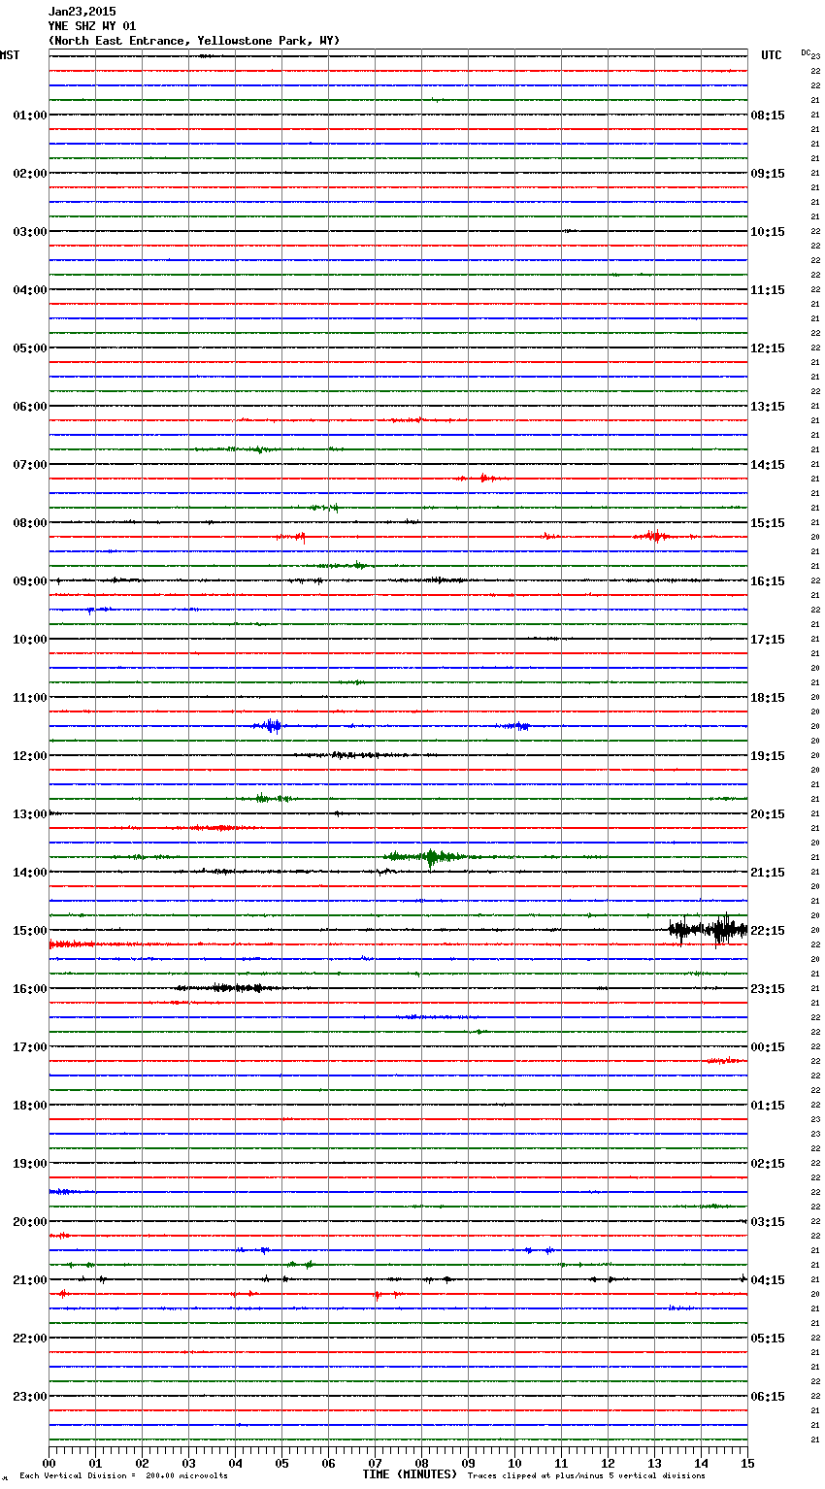Select the 12:00 MST time label

(30, 756)
